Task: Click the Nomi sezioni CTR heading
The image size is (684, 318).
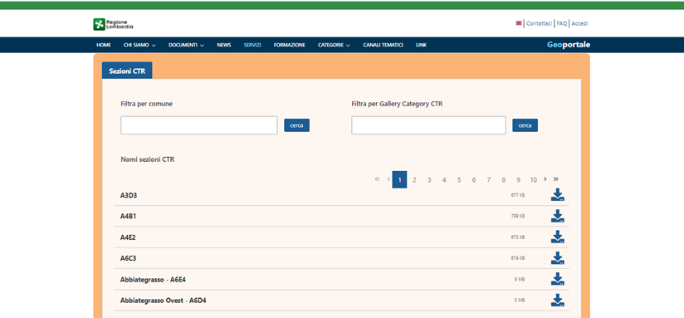Action: pyautogui.click(x=148, y=159)
